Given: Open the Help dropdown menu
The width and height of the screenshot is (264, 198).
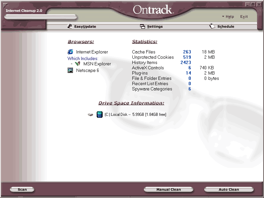Looking at the screenshot, I should pyautogui.click(x=228, y=17).
